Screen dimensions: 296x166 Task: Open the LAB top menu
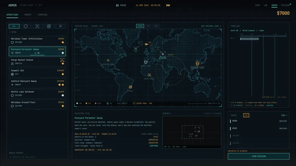click(265, 5)
